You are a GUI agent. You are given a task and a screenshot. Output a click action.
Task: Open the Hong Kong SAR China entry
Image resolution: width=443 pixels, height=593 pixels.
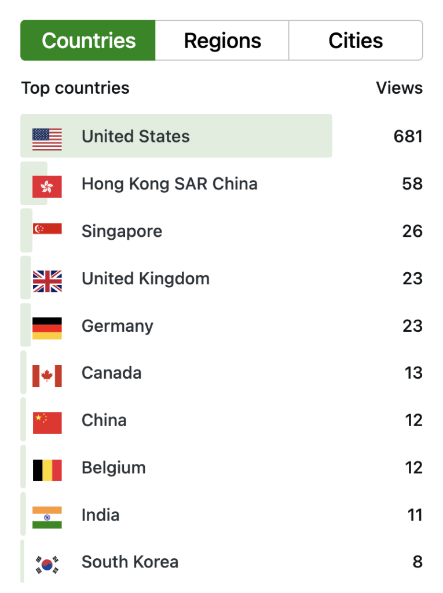click(169, 184)
